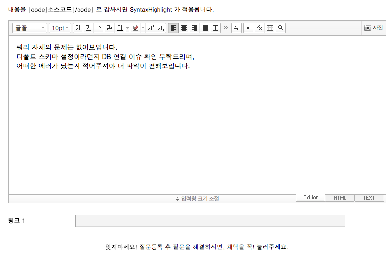Click the line starting '어떠한 에러가 났는지'

103,66
